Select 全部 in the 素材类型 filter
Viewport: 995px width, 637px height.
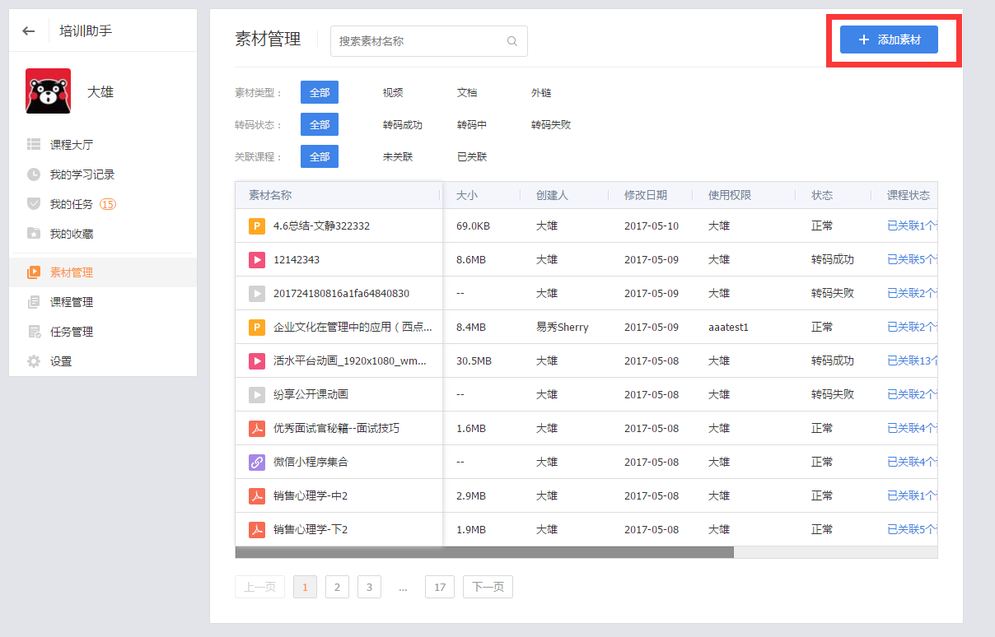pyautogui.click(x=320, y=93)
